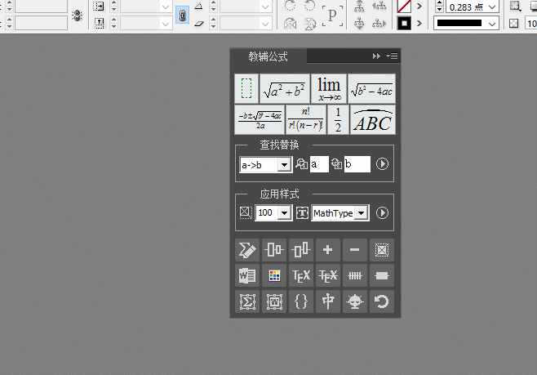537x375 pixels.
Task: Click the circular undo arrow icon
Action: point(381,301)
